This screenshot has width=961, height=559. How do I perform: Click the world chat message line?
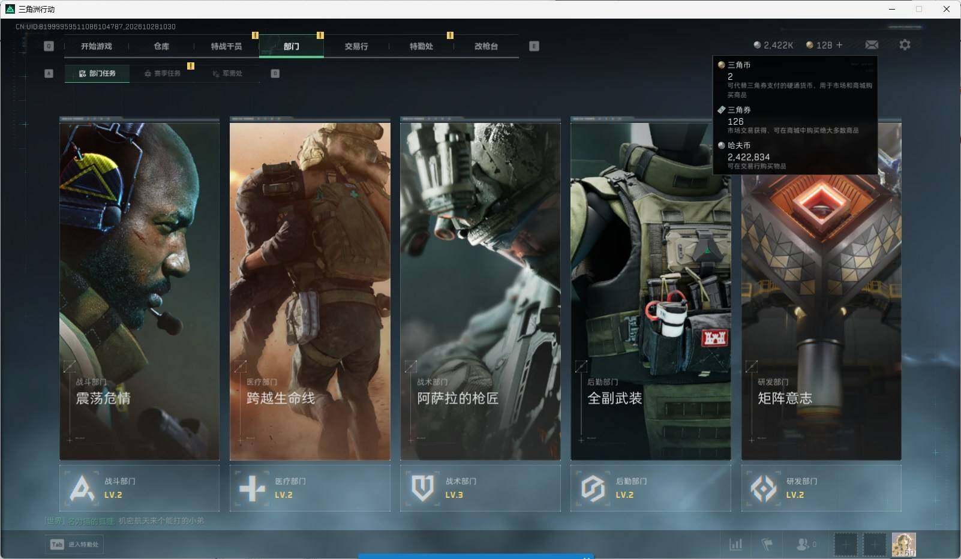(125, 521)
